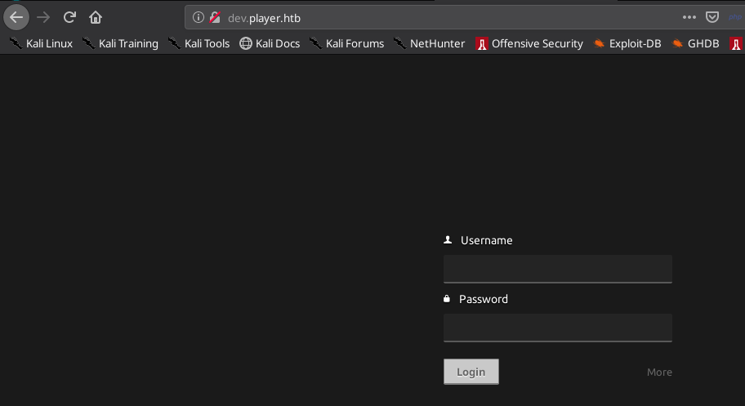Click the lock icon beside Password
Viewport: 745px width, 406px height.
447,298
